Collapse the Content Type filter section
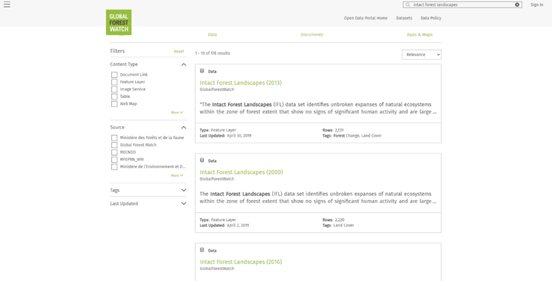552x281 pixels. (x=183, y=64)
